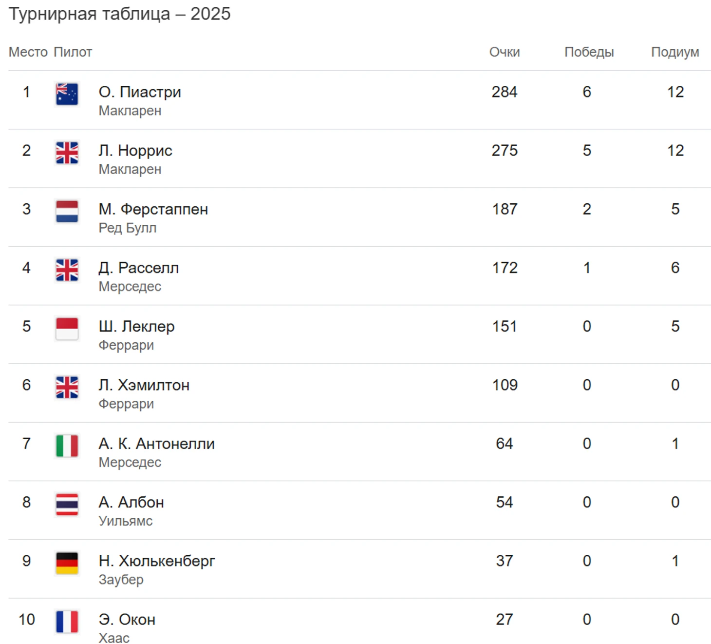Open driver М. Ферстаппен's name link
Viewport: 711px width, 644px height.
point(153,209)
